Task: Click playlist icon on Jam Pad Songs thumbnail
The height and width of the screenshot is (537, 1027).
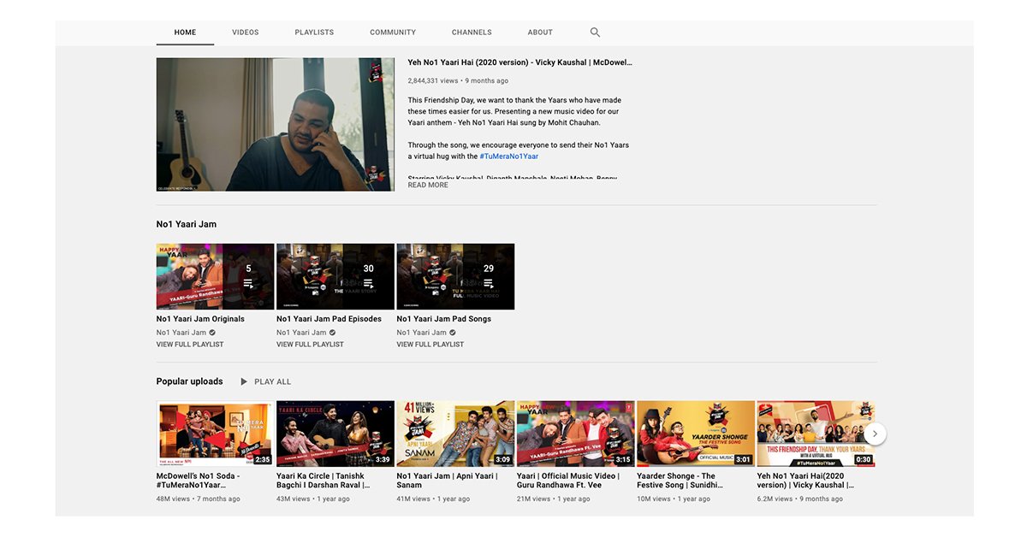Action: 489,283
